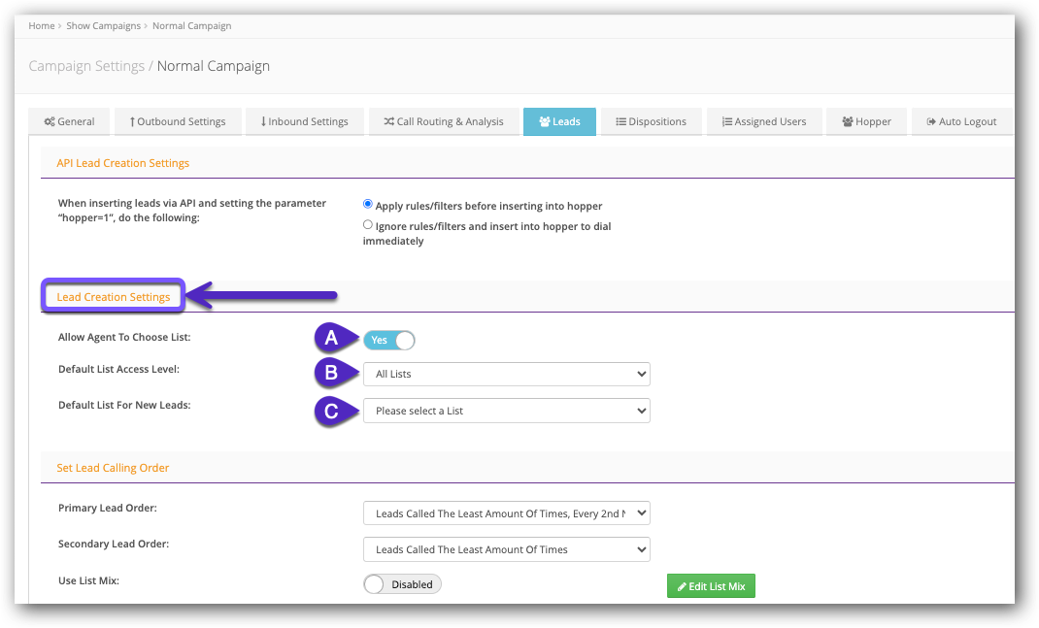Open the Default List For New Leads dropdown
The height and width of the screenshot is (628, 1039).
(x=506, y=410)
